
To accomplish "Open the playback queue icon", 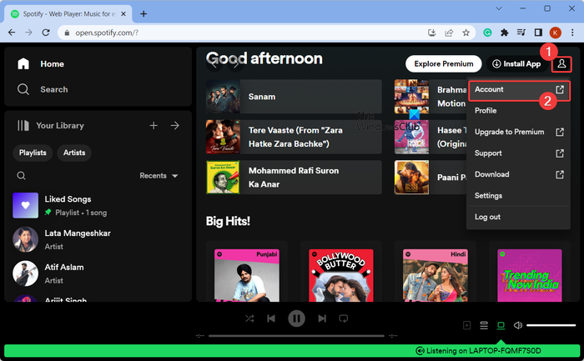I will coord(484,325).
